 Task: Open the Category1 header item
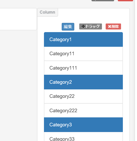[83, 40]
